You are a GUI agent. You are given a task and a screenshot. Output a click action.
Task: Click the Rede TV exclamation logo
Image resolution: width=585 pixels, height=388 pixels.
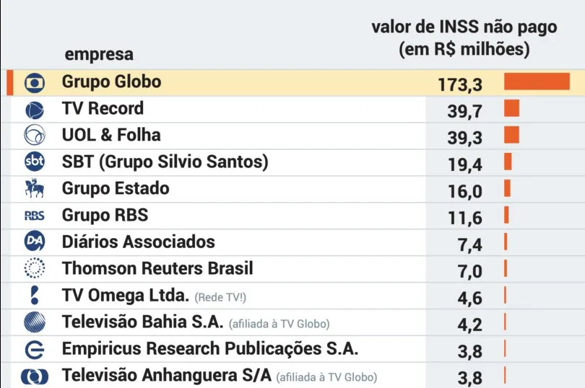(x=35, y=295)
